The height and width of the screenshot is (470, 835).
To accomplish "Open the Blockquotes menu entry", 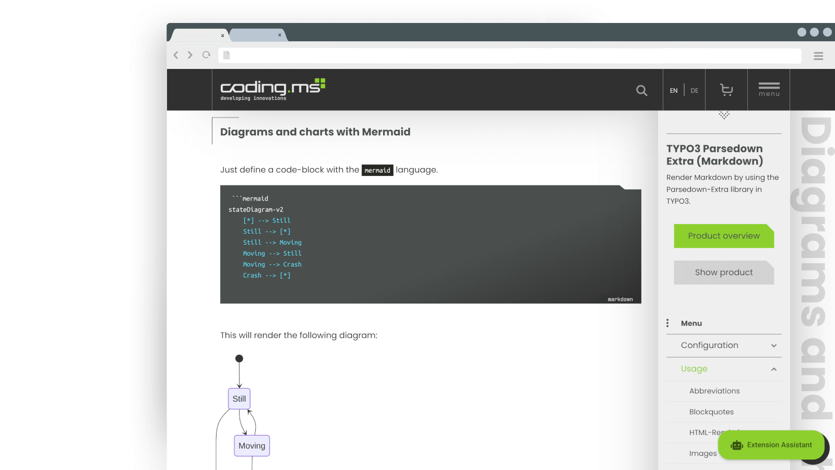I will 711,412.
